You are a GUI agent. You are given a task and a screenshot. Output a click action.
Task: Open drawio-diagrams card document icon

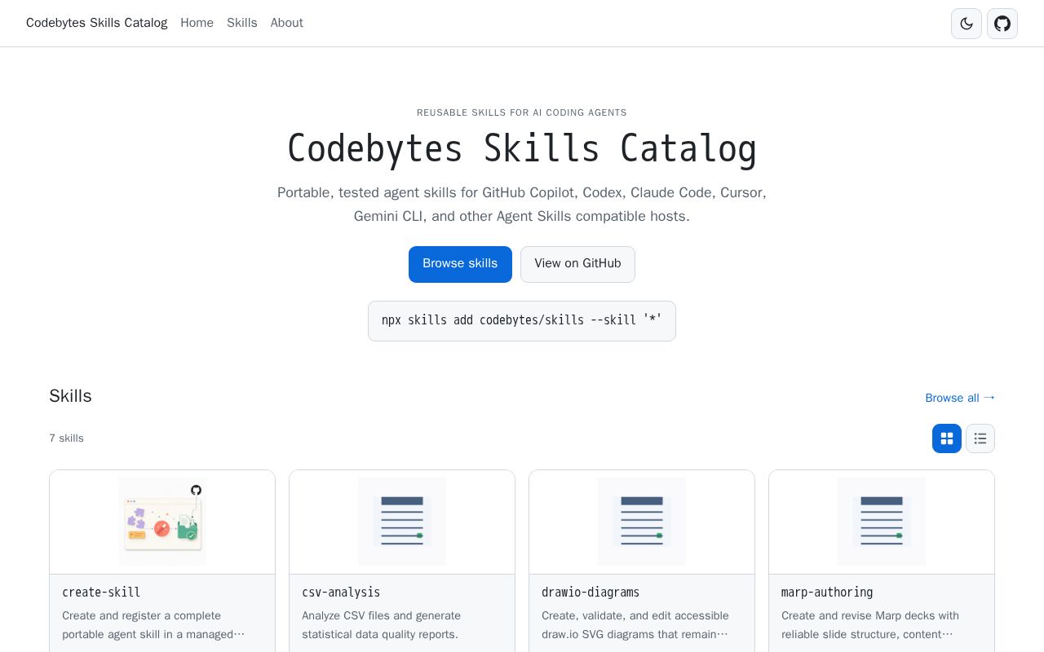pos(642,522)
